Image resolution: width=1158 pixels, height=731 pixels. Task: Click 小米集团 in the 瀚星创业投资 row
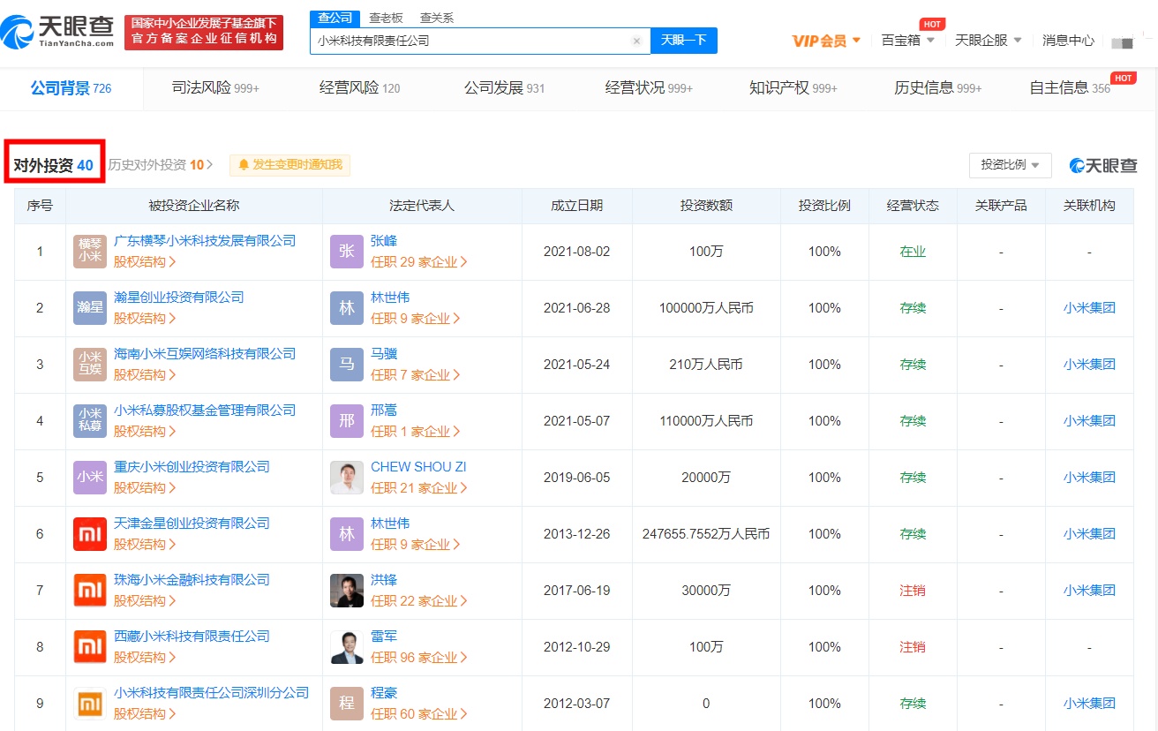tap(1089, 308)
